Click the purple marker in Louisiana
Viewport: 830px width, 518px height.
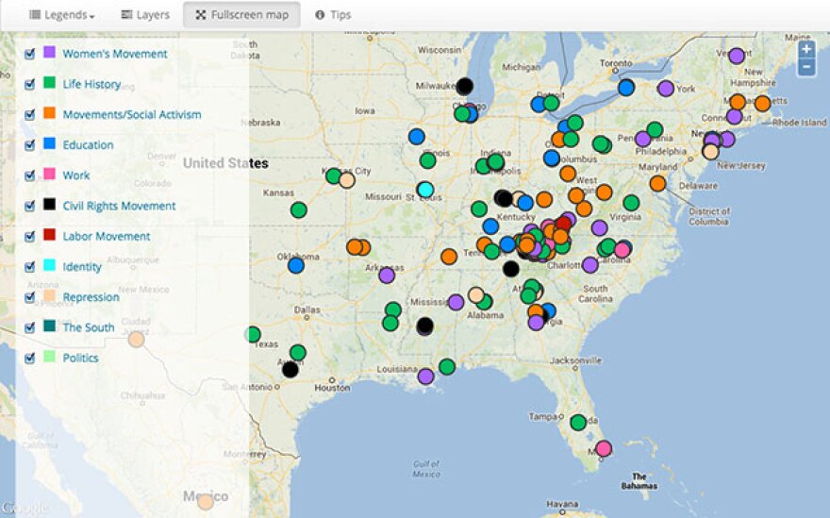425,376
